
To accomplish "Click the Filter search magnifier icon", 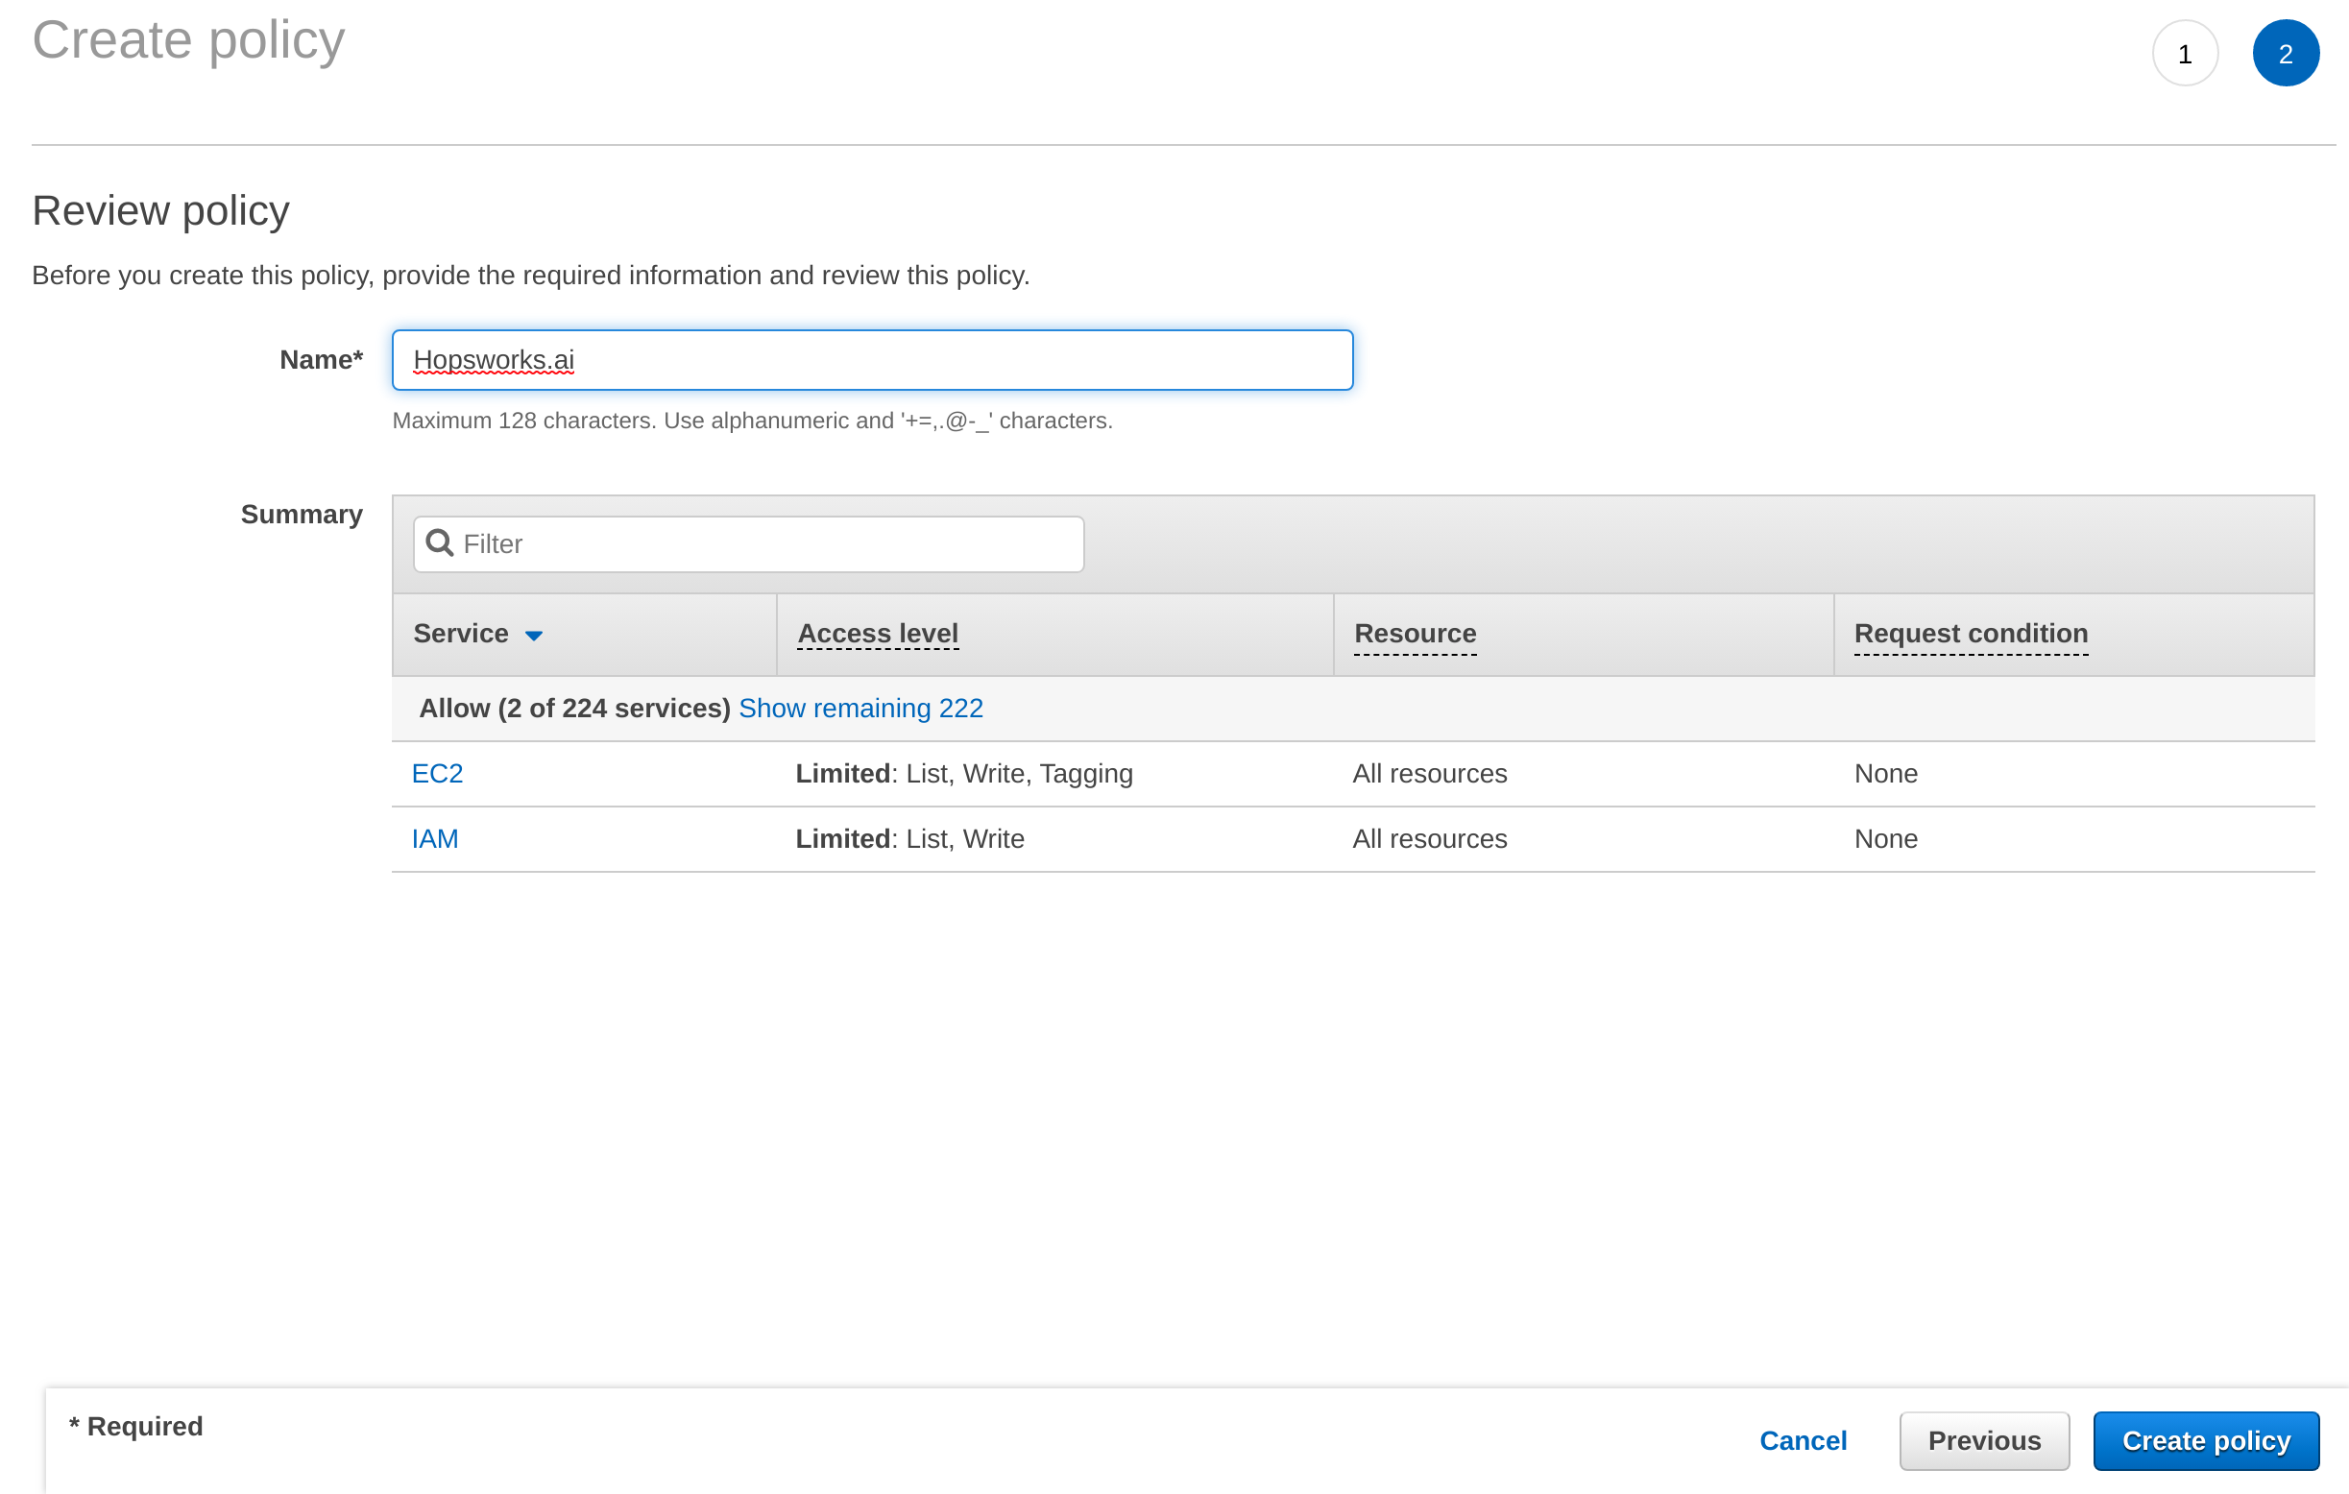I will 440,543.
